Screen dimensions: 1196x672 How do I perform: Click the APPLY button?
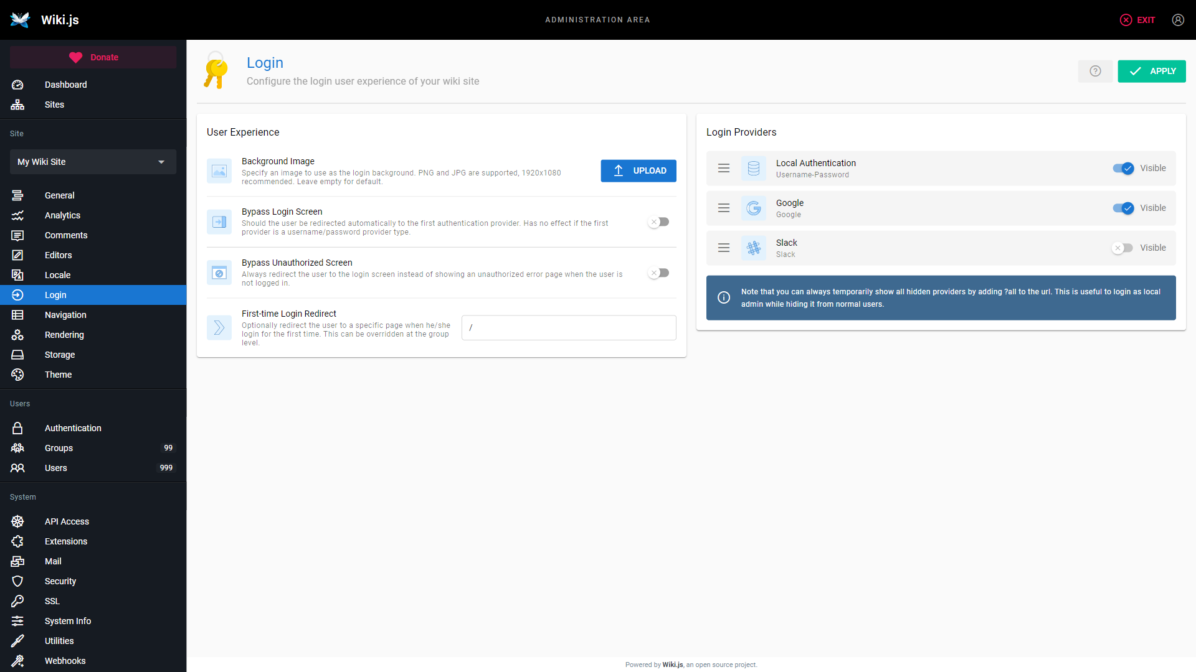point(1152,71)
